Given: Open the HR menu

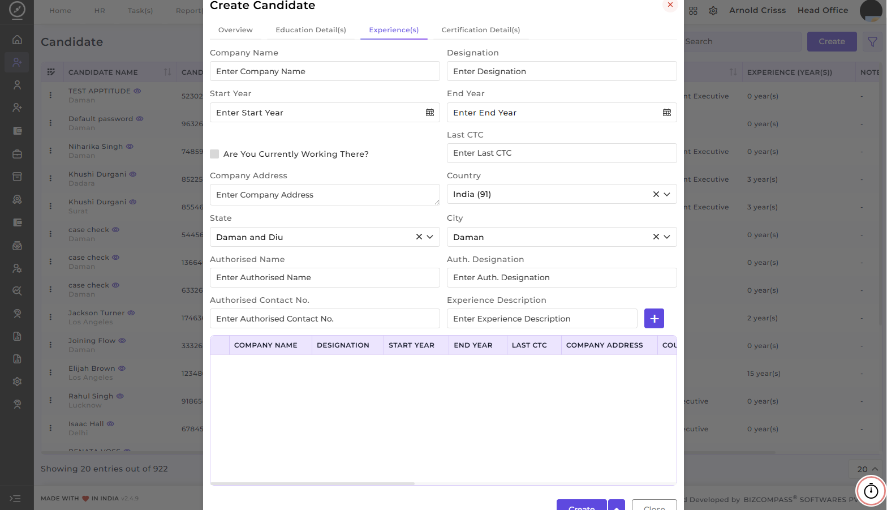Looking at the screenshot, I should (100, 11).
